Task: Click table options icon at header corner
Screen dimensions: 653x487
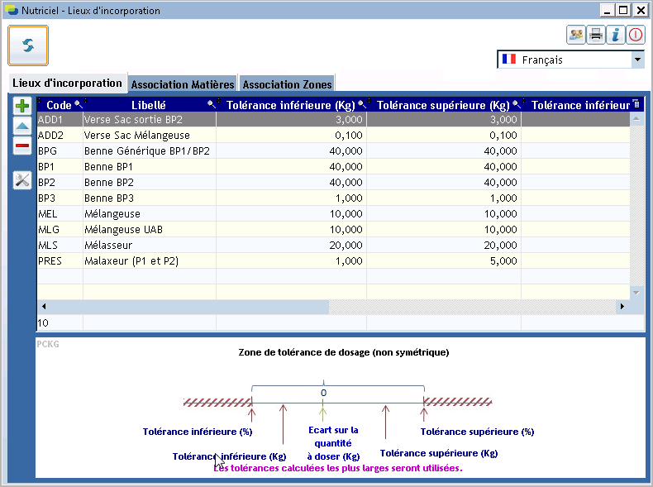Action: point(636,104)
